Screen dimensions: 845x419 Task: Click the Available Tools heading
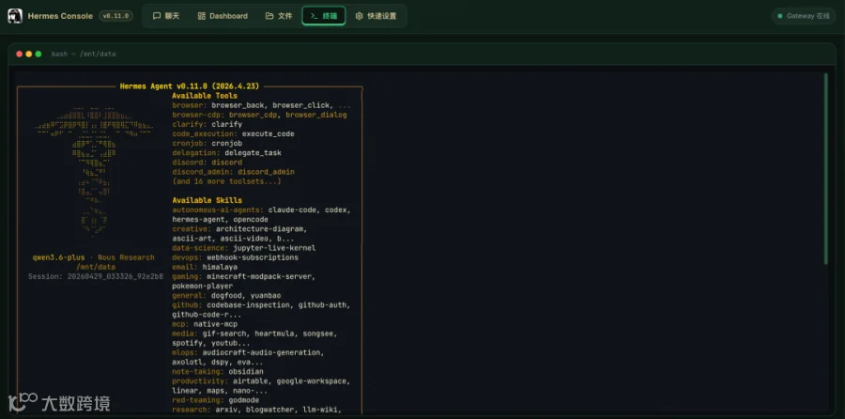click(x=205, y=96)
